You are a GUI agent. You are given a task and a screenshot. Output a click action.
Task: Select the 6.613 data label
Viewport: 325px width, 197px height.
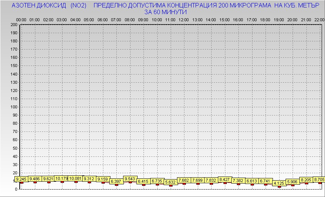click(x=252, y=181)
